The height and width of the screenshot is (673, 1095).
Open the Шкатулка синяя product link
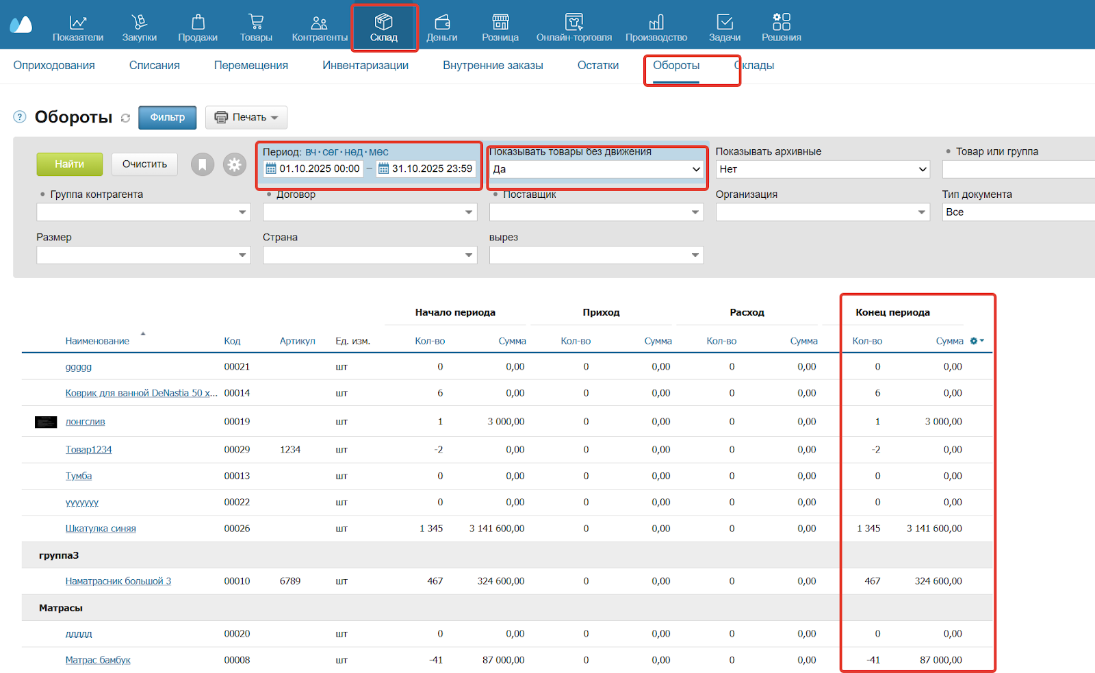(x=101, y=529)
